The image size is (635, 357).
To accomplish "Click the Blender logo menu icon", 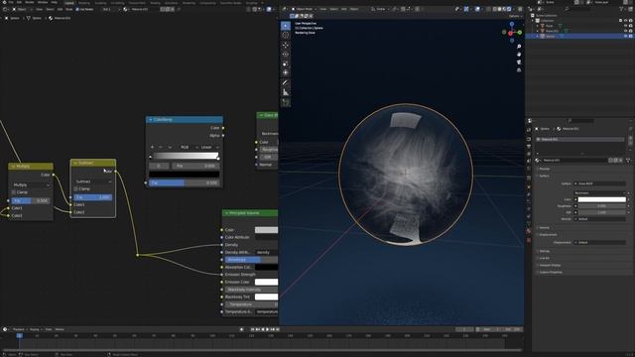I will click(4, 2).
